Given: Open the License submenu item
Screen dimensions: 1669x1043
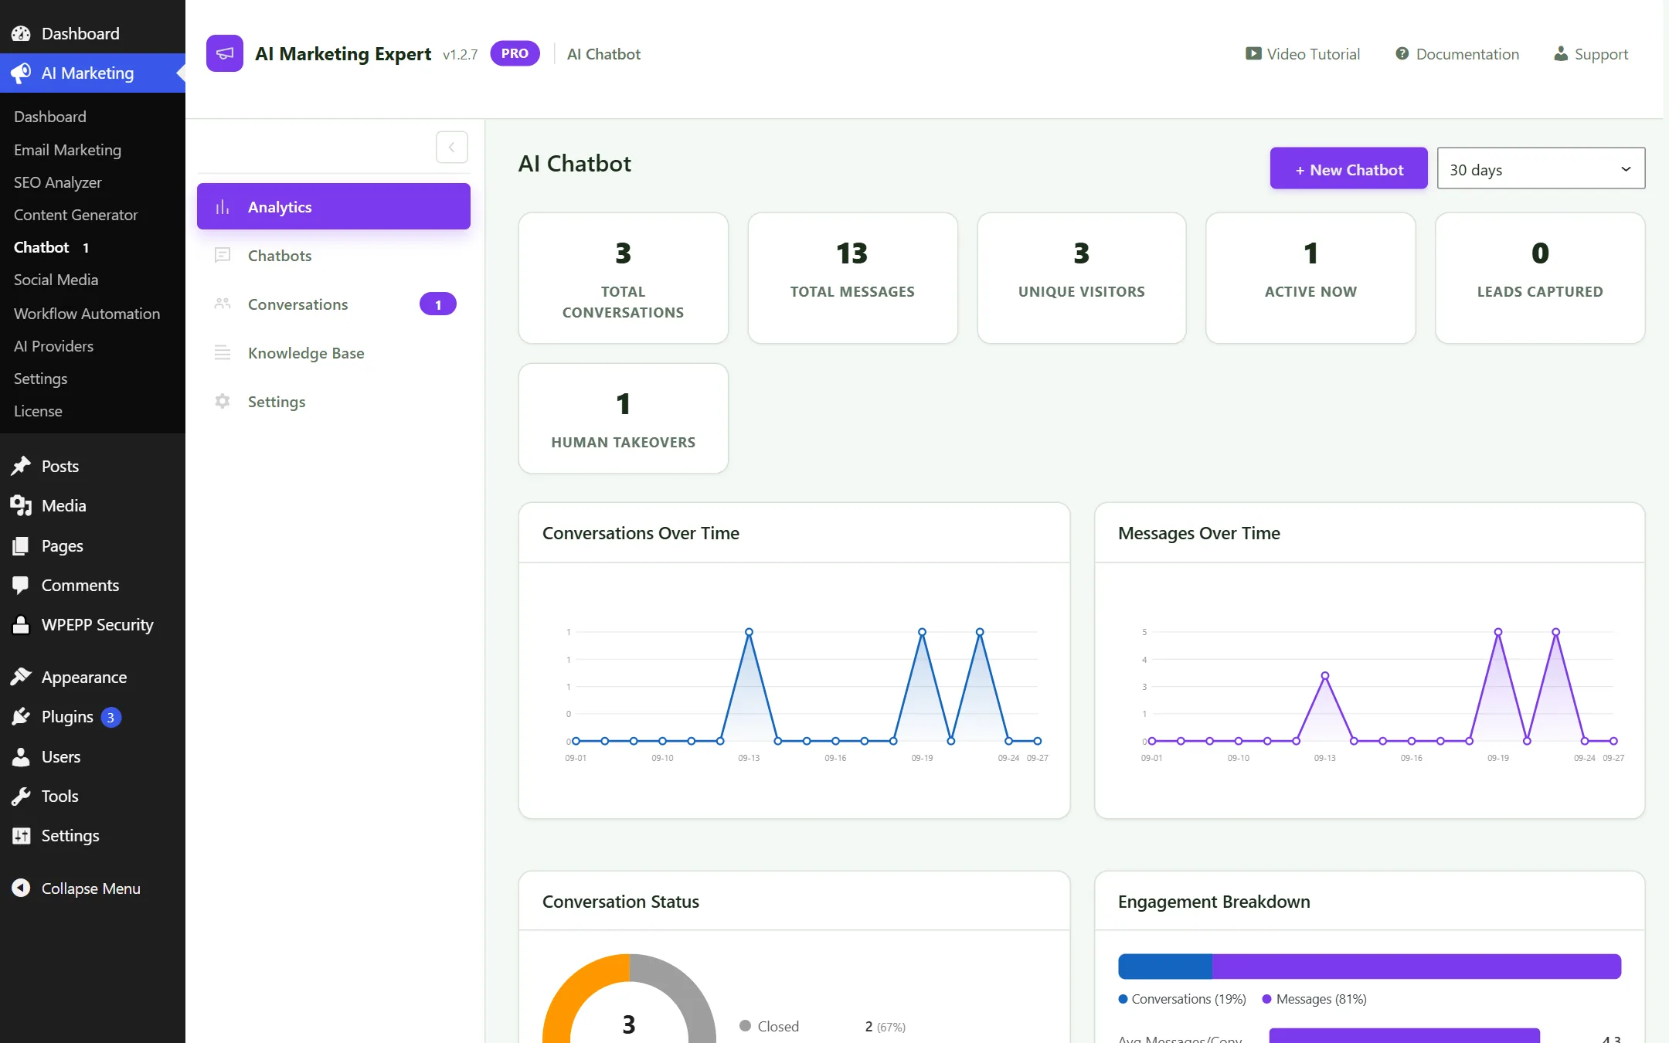Looking at the screenshot, I should pyautogui.click(x=38, y=410).
